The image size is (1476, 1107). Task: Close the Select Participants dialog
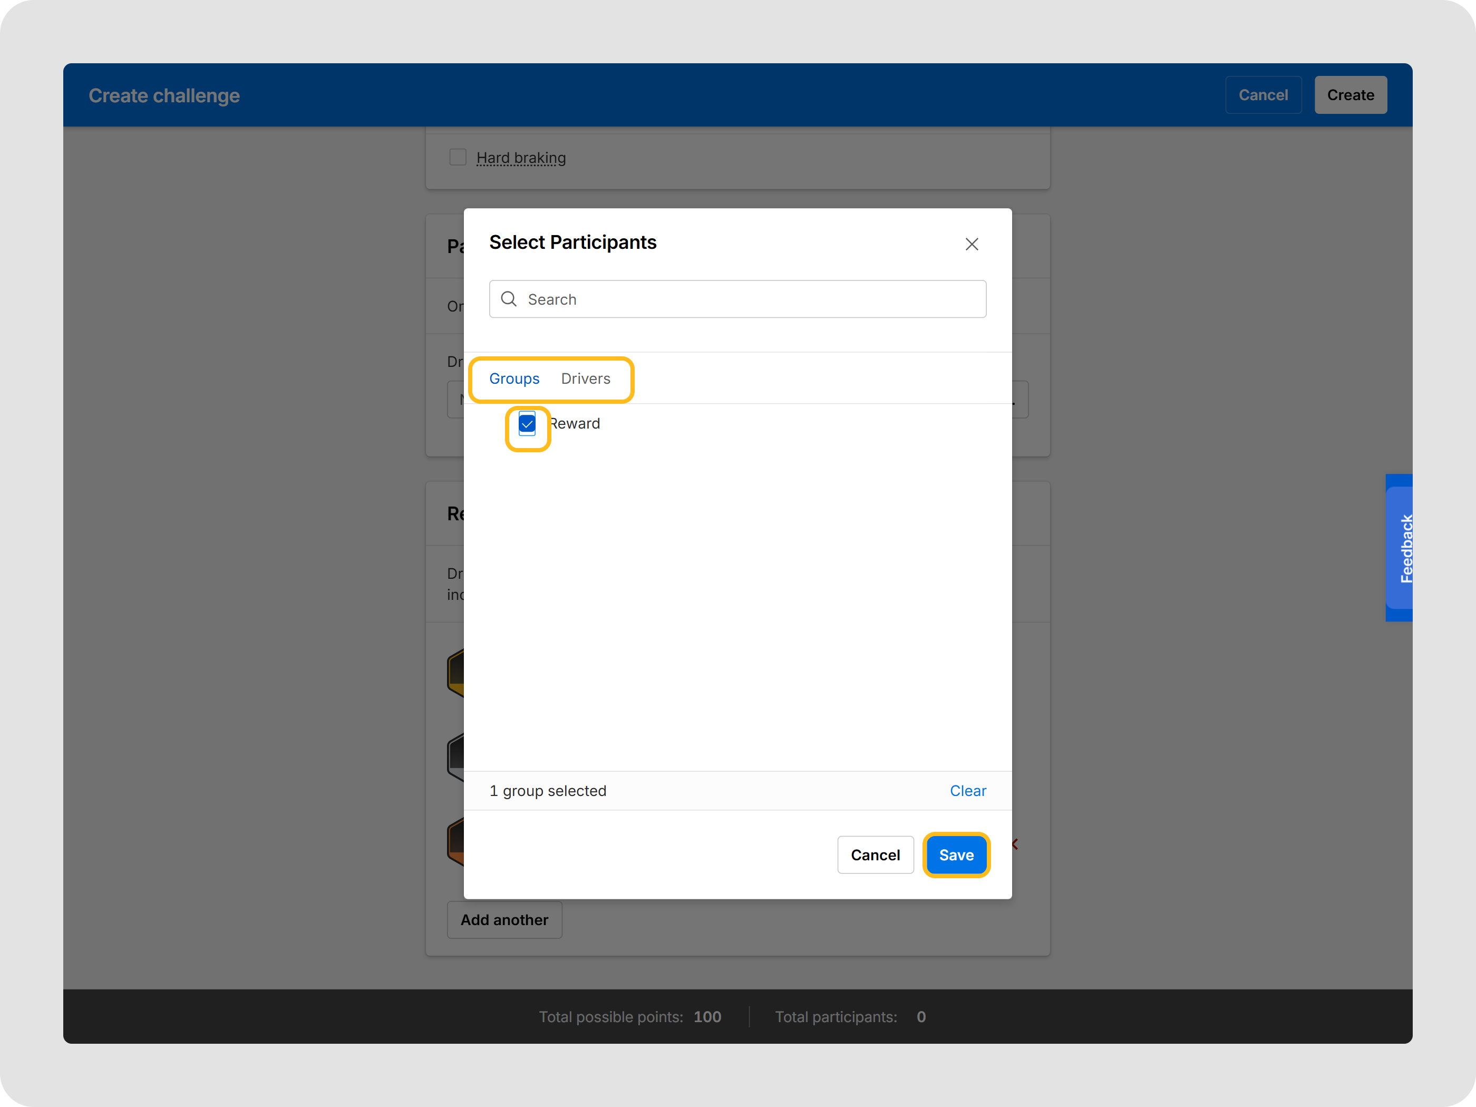pyautogui.click(x=972, y=244)
